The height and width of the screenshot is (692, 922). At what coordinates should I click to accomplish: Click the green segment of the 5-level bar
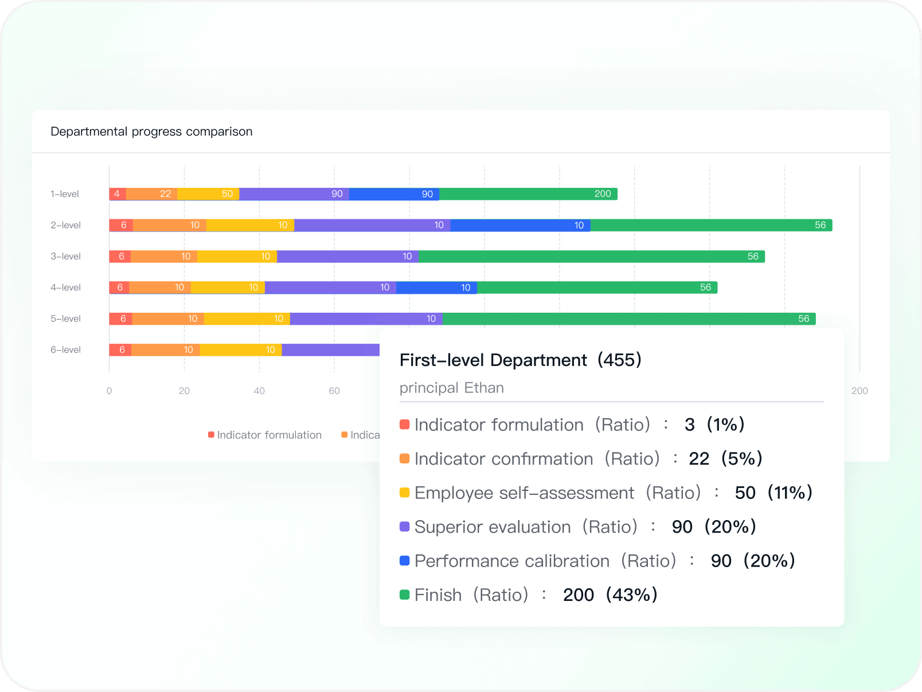tap(628, 319)
